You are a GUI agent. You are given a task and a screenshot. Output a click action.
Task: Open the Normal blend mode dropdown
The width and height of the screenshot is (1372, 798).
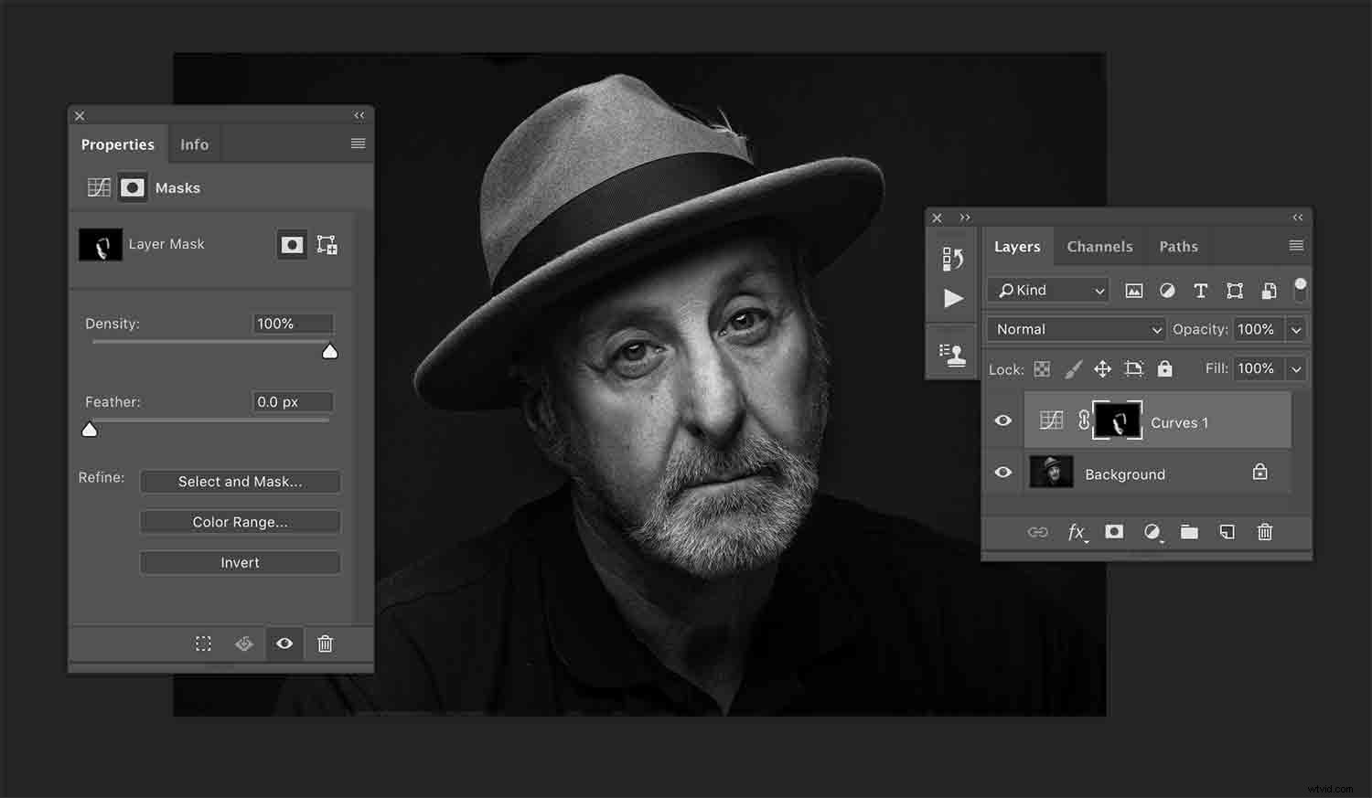point(1075,329)
